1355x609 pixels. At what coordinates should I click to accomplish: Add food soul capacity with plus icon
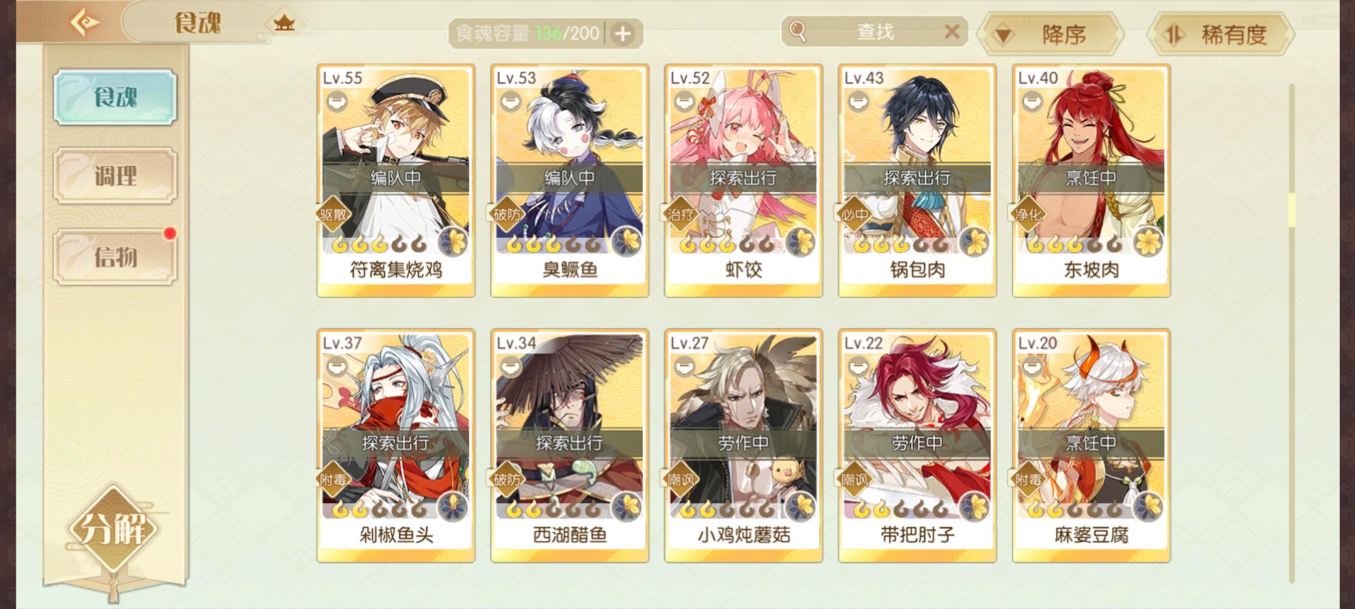(x=623, y=34)
